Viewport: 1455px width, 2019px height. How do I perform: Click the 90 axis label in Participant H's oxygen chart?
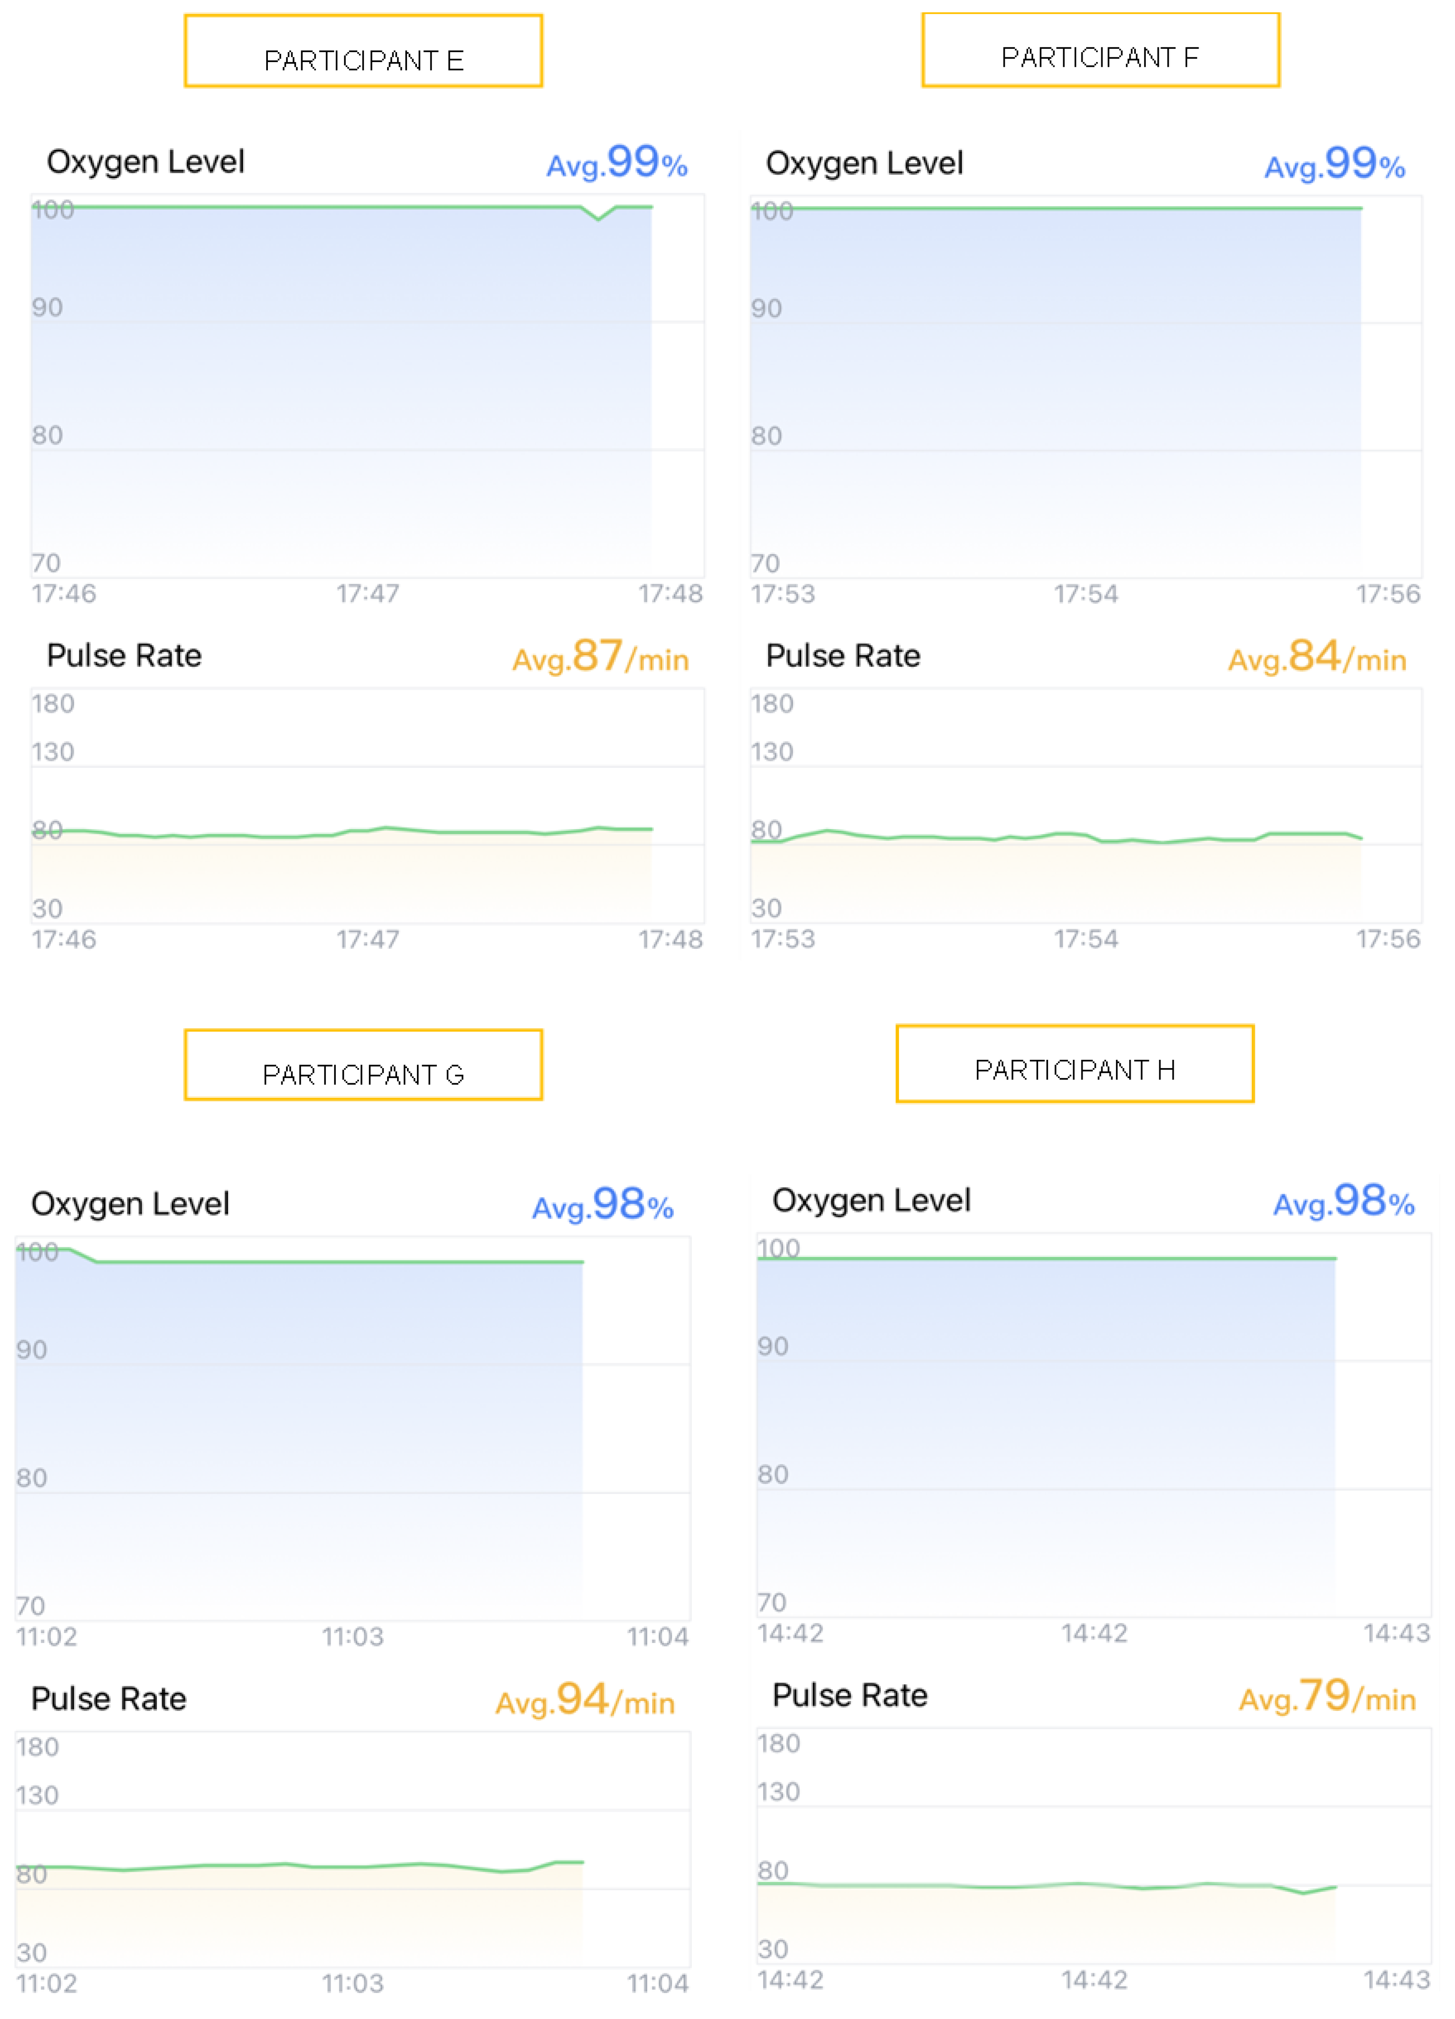coord(773,1346)
